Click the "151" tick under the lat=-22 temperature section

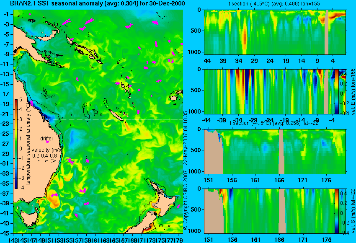pyautogui.click(x=209, y=180)
